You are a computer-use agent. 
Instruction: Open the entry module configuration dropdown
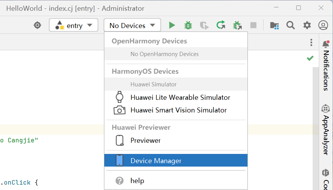74,25
